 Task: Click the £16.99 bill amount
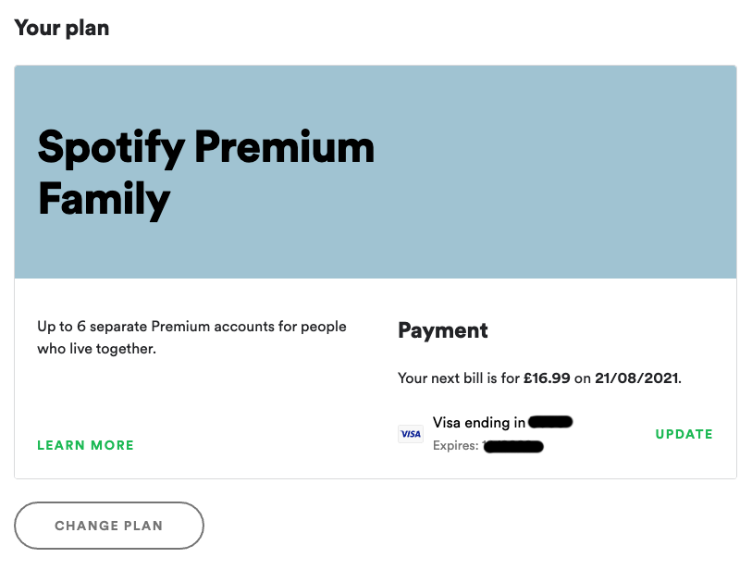tap(547, 378)
